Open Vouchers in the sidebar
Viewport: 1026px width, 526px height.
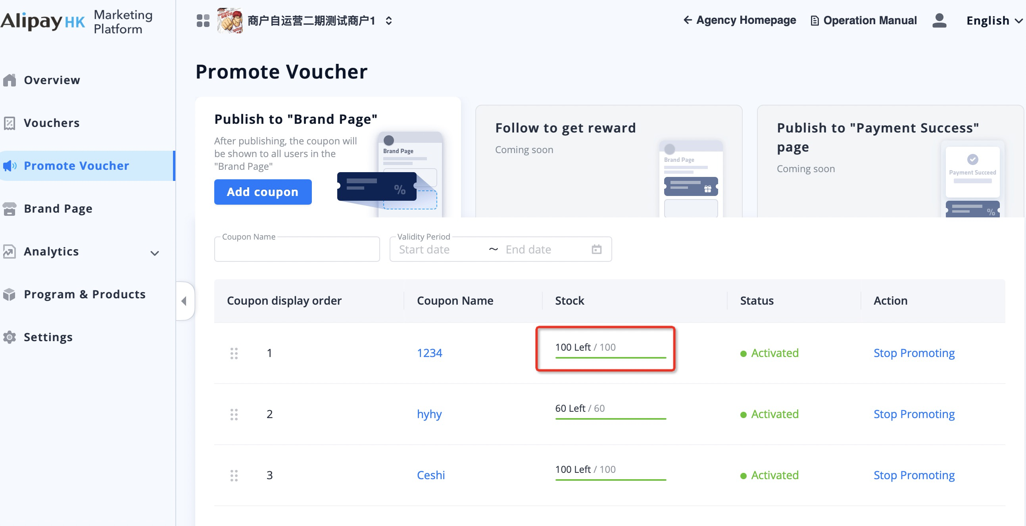coord(52,123)
